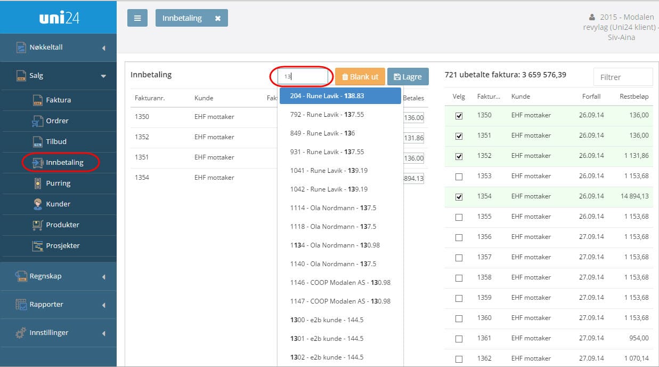Click the Purring traffic light icon
This screenshot has height=367, width=659.
click(x=37, y=183)
